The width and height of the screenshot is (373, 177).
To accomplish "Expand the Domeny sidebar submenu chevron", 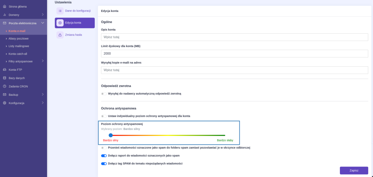I will 43,15.
